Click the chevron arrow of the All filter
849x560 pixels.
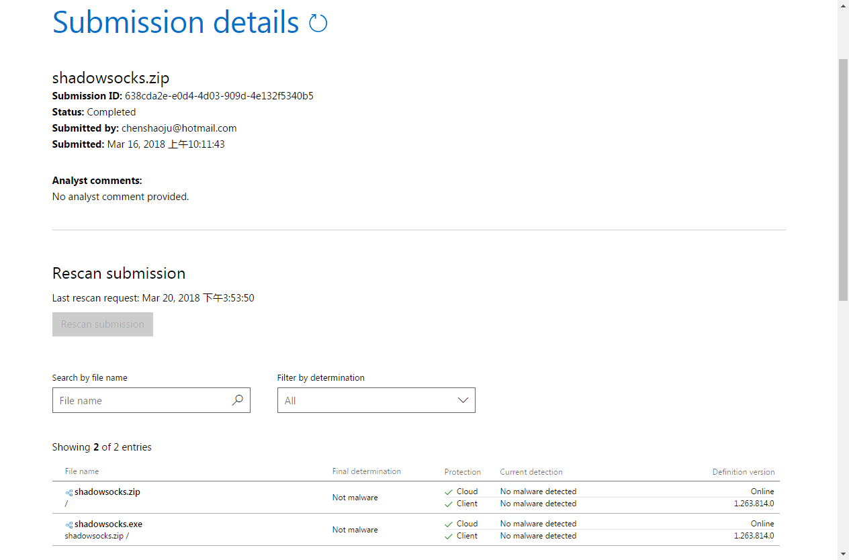pyautogui.click(x=463, y=400)
